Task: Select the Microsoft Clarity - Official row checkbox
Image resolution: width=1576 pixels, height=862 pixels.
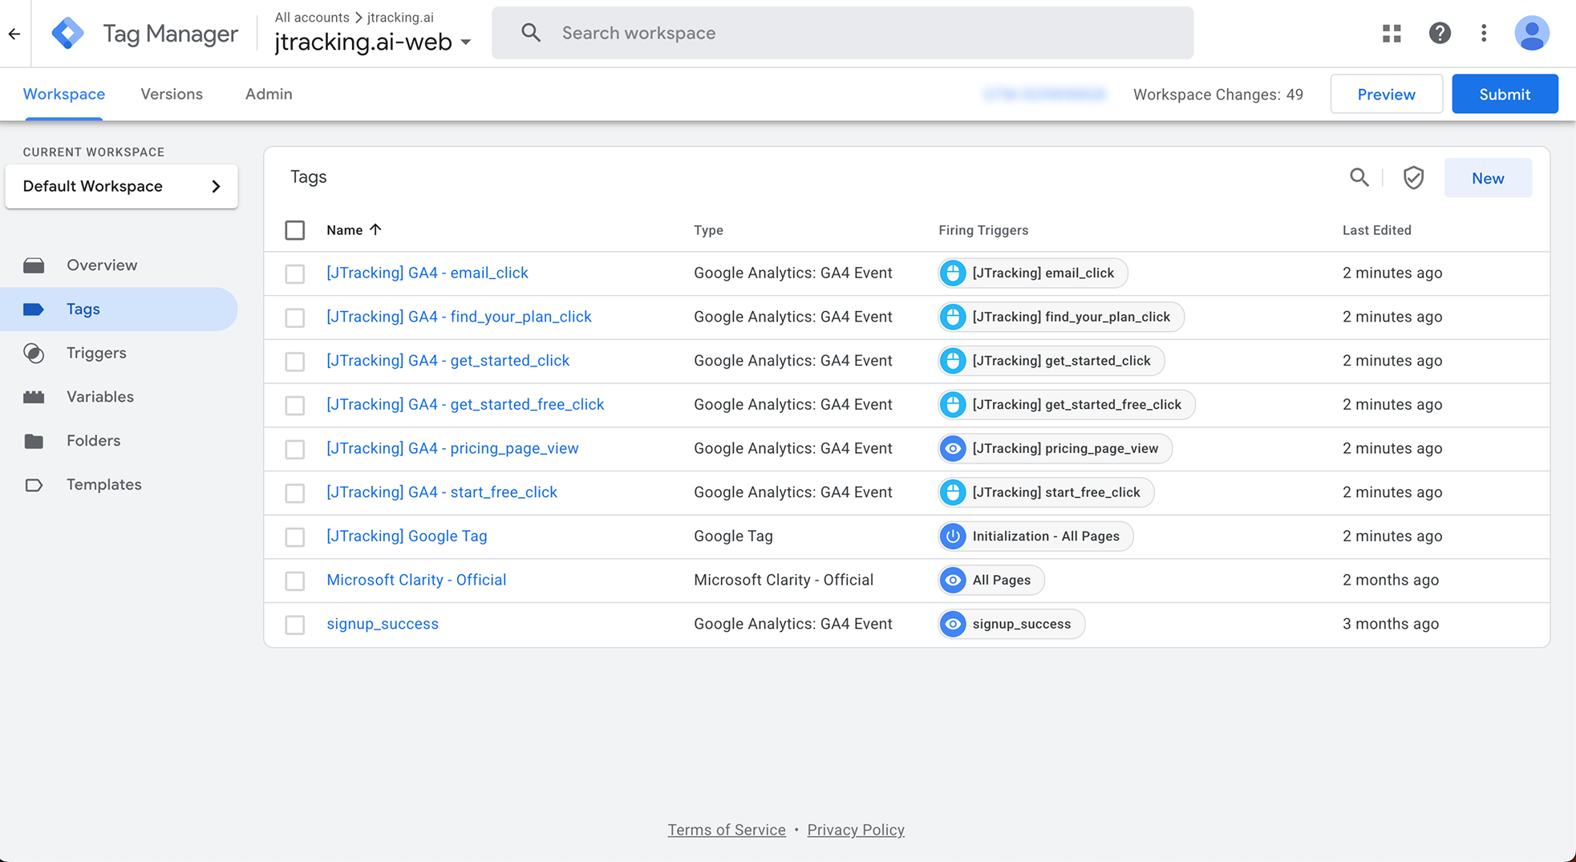Action: pos(295,581)
